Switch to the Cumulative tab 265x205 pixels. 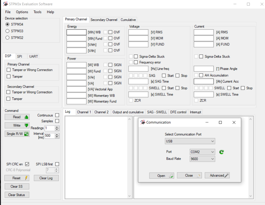click(x=128, y=20)
